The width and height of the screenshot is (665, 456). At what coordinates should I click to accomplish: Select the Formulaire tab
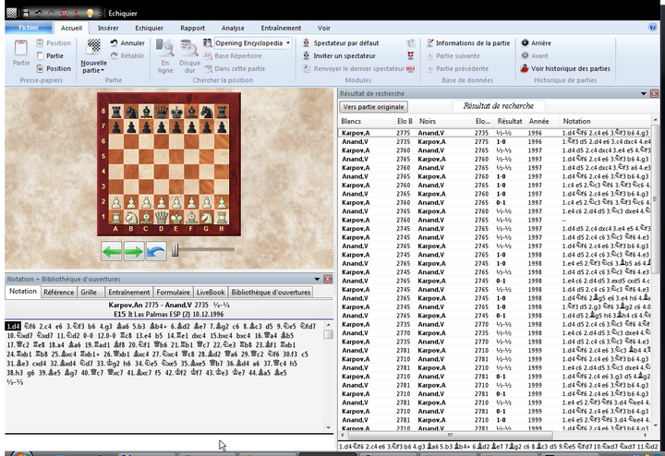point(173,292)
